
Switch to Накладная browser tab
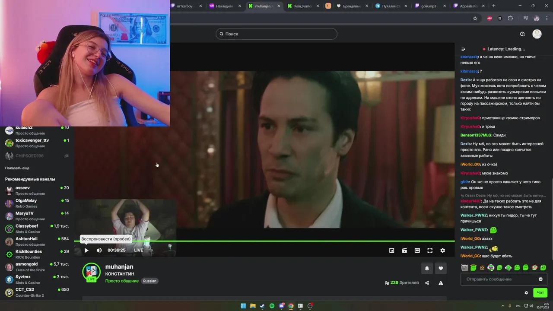224,6
